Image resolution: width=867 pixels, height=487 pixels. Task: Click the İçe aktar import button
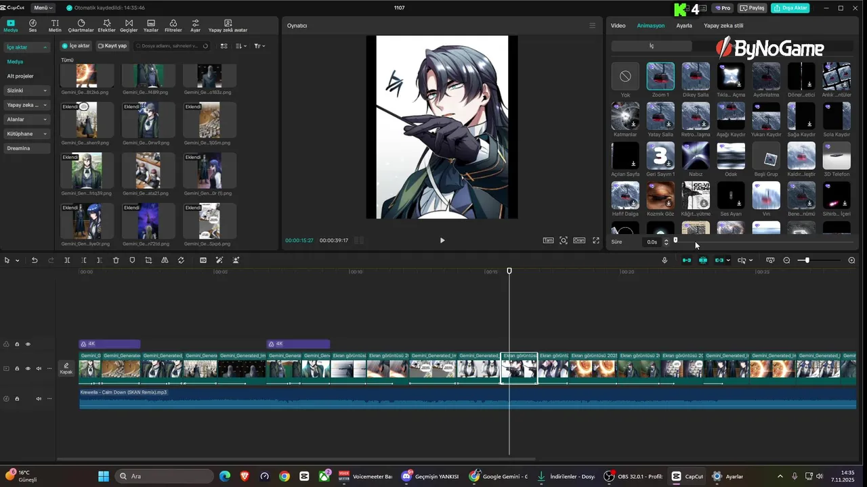click(76, 46)
